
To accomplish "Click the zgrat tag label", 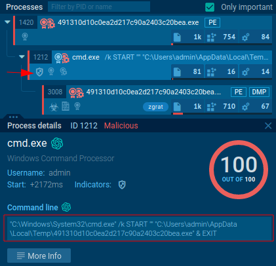I will [155, 107].
